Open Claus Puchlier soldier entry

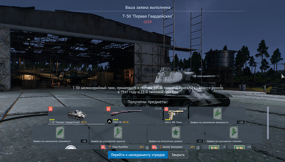coord(120,147)
